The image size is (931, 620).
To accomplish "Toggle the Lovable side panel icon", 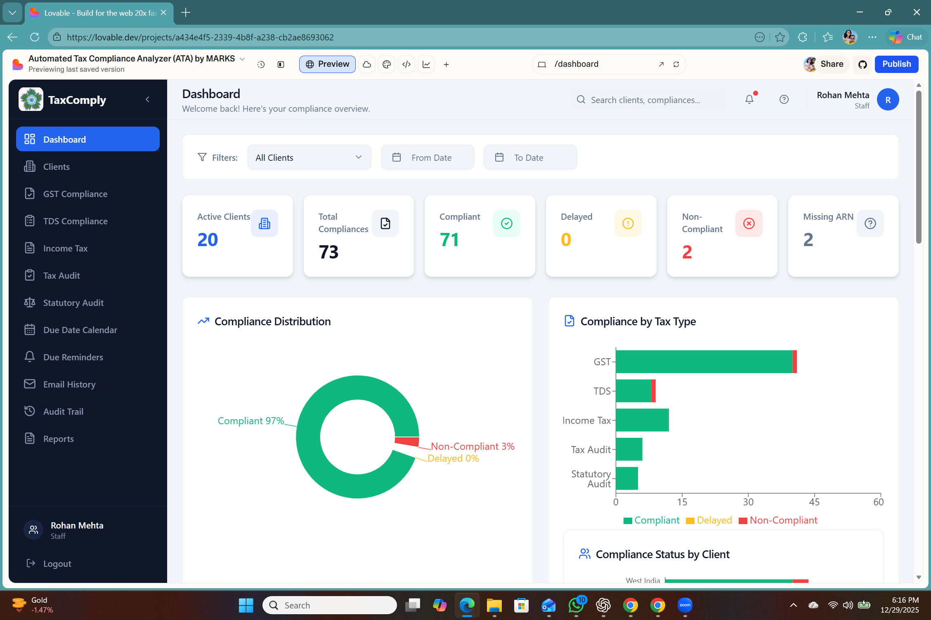I will 281,64.
